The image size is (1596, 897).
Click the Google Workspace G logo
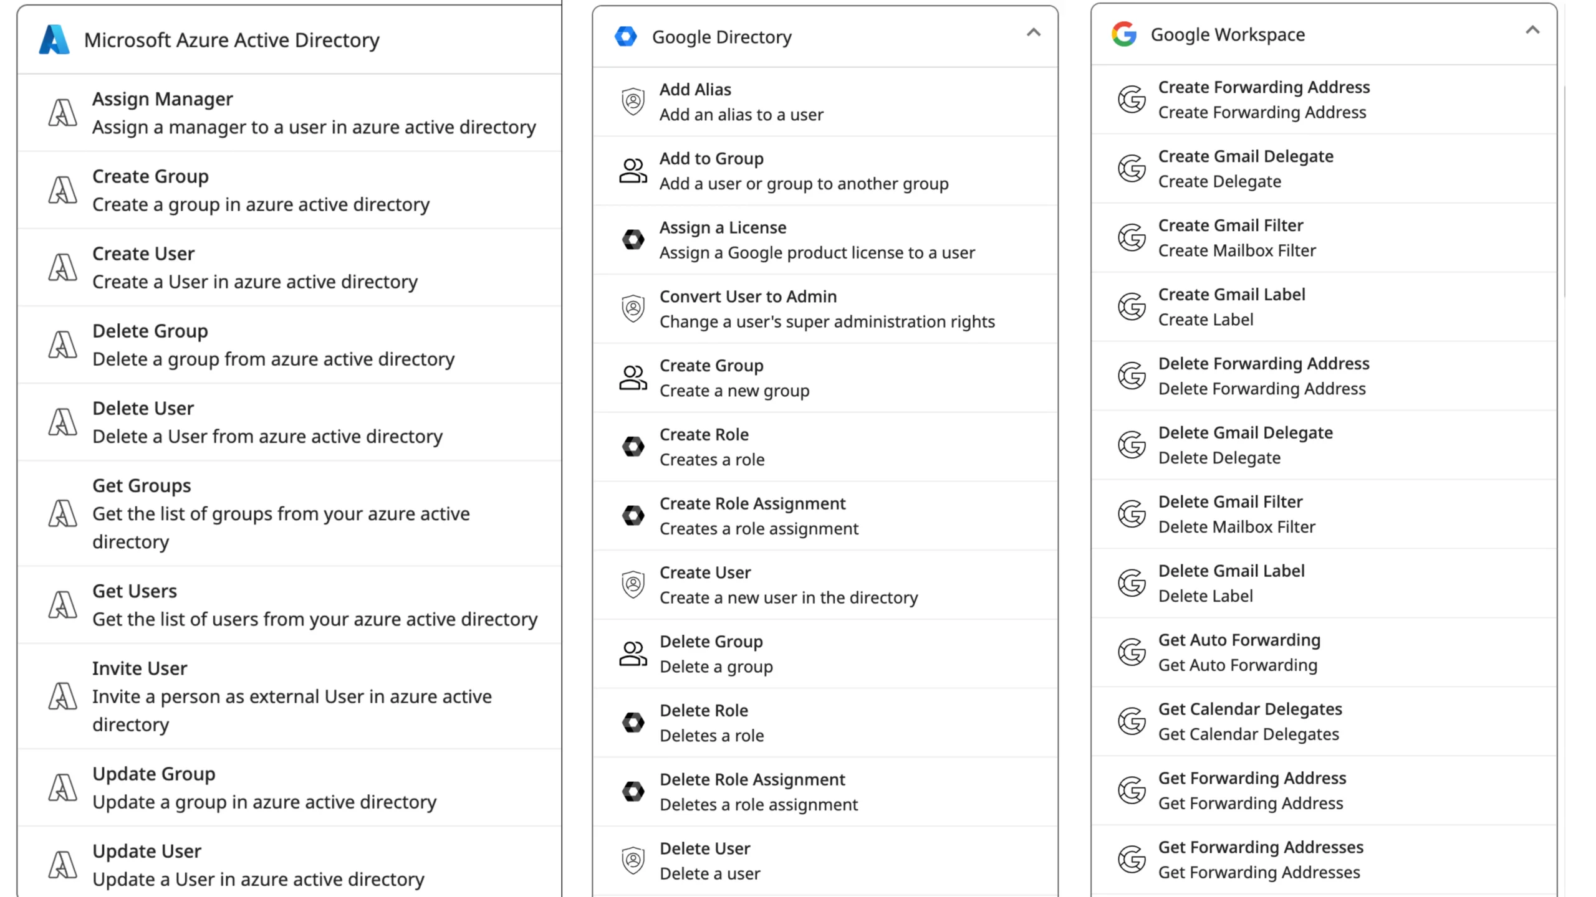pyautogui.click(x=1124, y=34)
